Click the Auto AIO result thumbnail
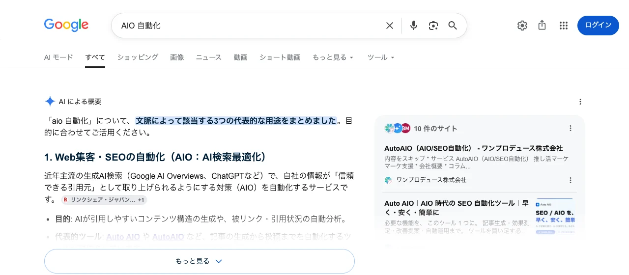The width and height of the screenshot is (629, 275). pos(555,216)
